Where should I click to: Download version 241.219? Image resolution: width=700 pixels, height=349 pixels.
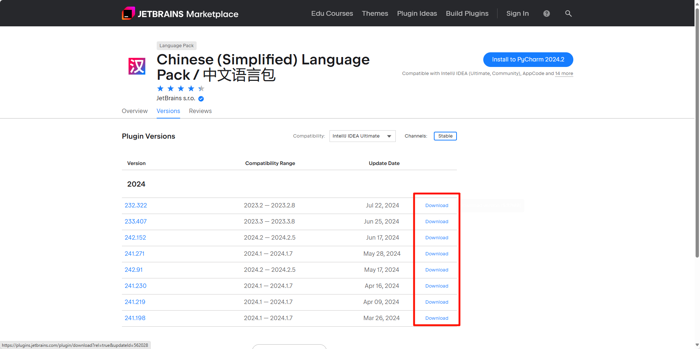pos(437,302)
